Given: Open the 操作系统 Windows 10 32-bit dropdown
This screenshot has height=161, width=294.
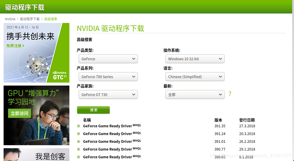Looking at the screenshot, I should [x=195, y=59].
